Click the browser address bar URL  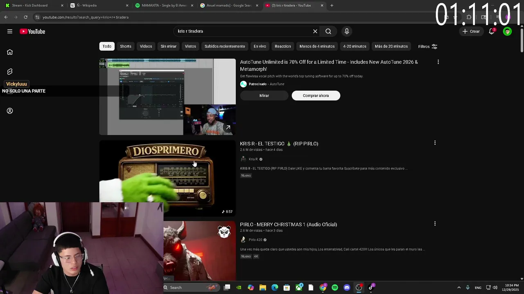[86, 17]
